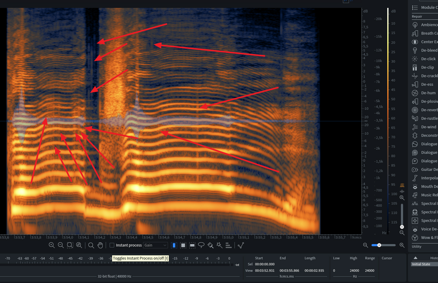
Task: Expand the History panel arrow
Action: [x=416, y=258]
